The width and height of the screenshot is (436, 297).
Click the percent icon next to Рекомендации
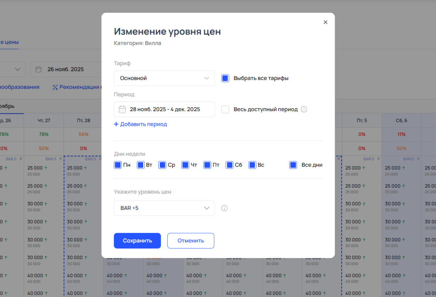click(x=55, y=87)
